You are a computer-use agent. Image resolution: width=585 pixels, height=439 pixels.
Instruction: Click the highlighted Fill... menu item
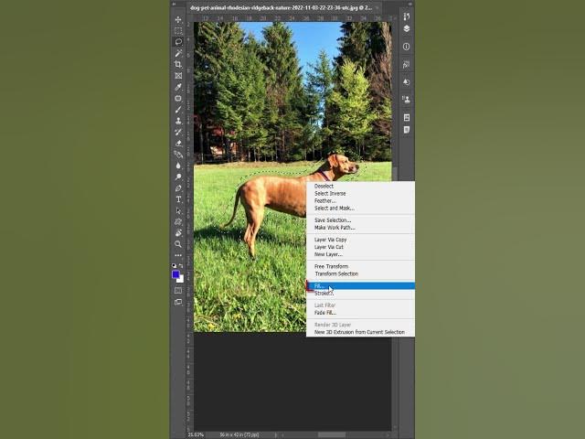(x=360, y=286)
